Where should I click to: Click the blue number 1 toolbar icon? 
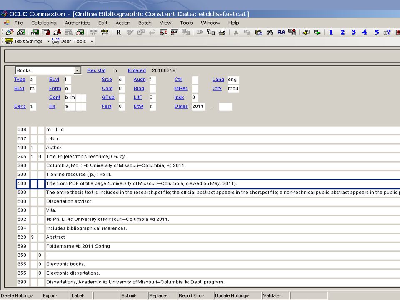pyautogui.click(x=331, y=32)
